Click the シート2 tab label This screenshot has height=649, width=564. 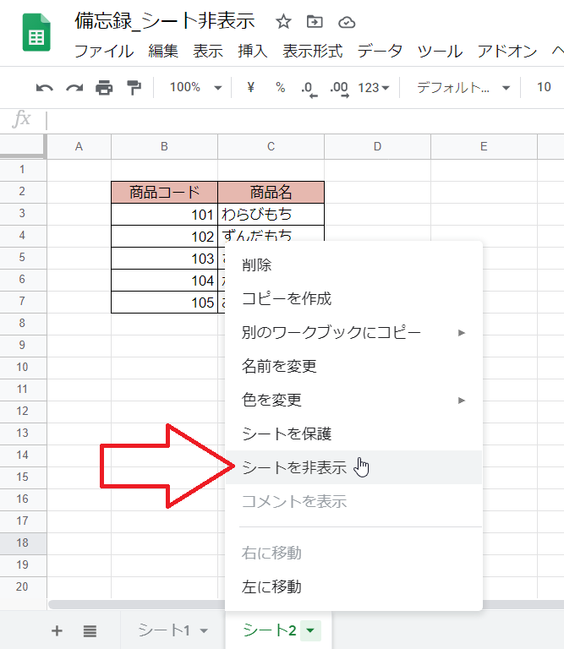point(270,630)
